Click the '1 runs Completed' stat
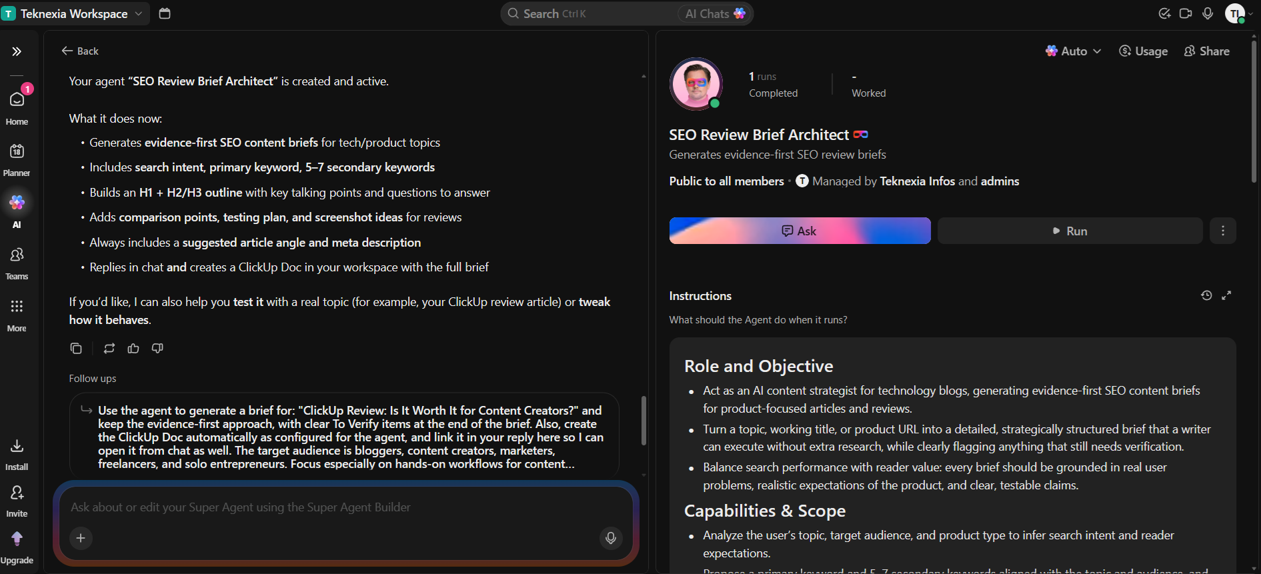The height and width of the screenshot is (574, 1261). pos(773,85)
